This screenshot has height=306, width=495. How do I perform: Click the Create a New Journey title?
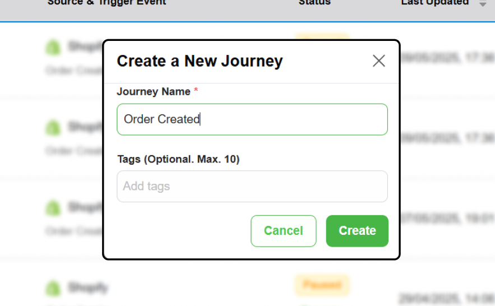pyautogui.click(x=200, y=61)
